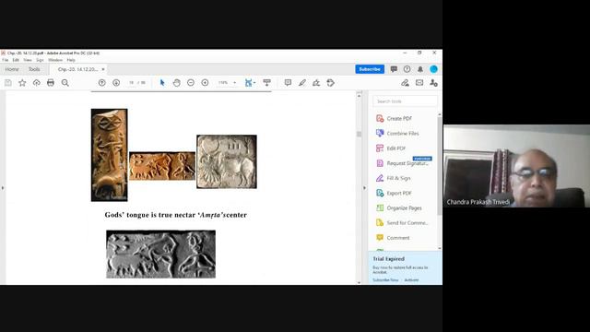Send file by email icon
The image size is (590, 332).
tap(419, 83)
